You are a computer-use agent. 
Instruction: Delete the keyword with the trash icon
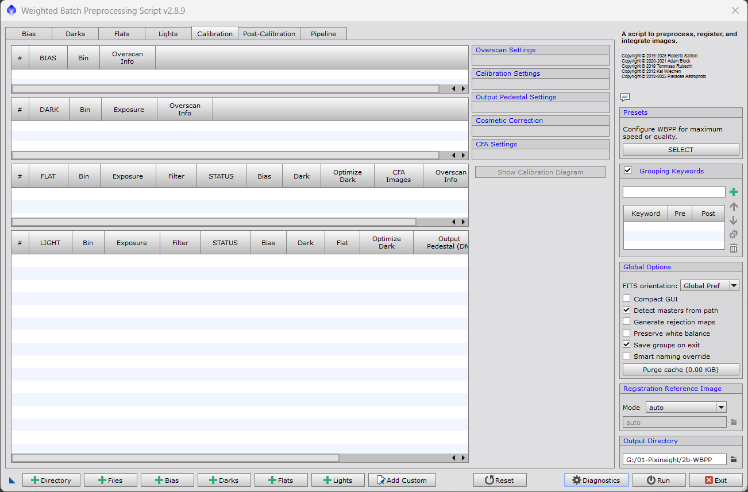tap(734, 248)
